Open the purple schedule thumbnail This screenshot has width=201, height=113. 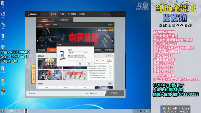pyautogui.click(x=104, y=87)
